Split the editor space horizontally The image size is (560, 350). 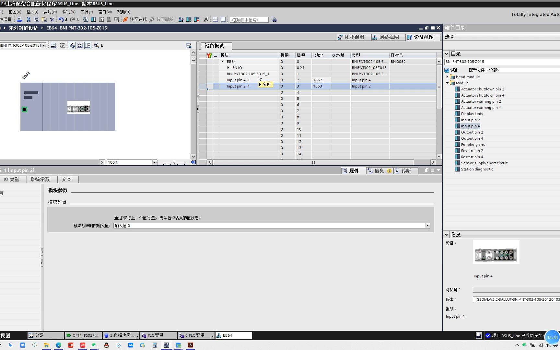pos(215,19)
